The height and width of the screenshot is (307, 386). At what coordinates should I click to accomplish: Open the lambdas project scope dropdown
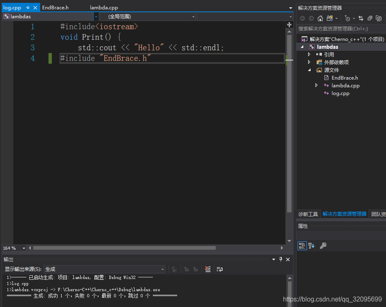click(96, 17)
